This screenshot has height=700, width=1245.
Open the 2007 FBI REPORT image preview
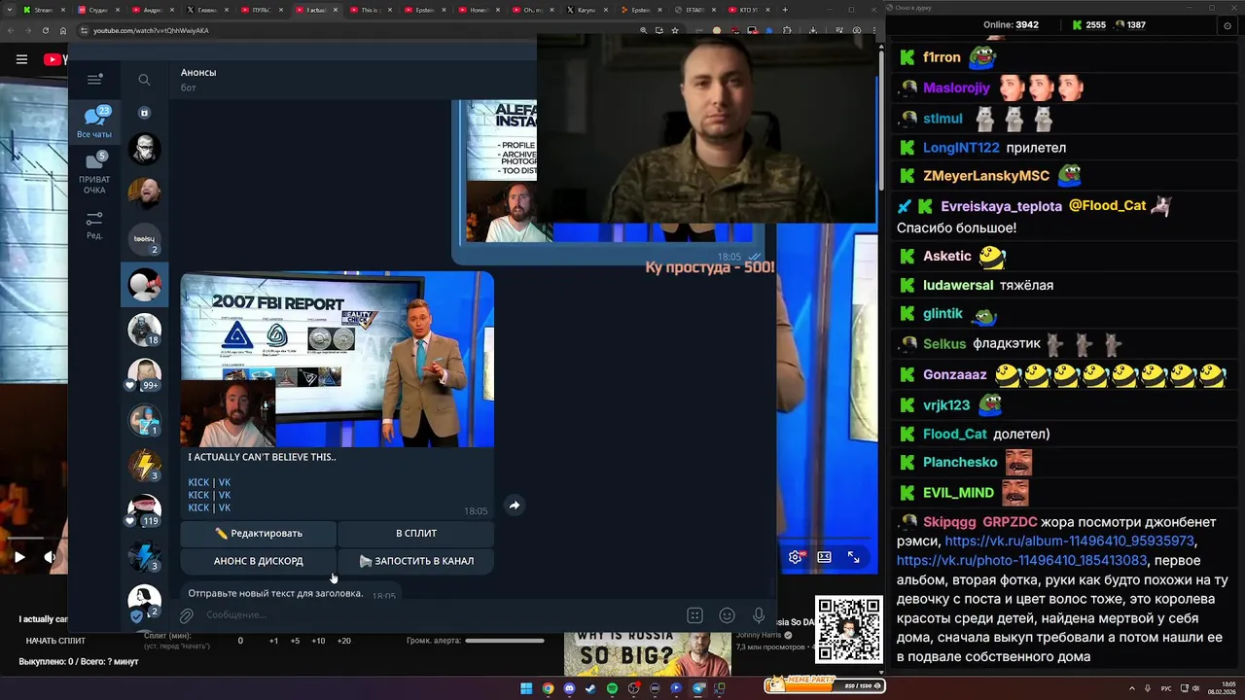tap(337, 359)
